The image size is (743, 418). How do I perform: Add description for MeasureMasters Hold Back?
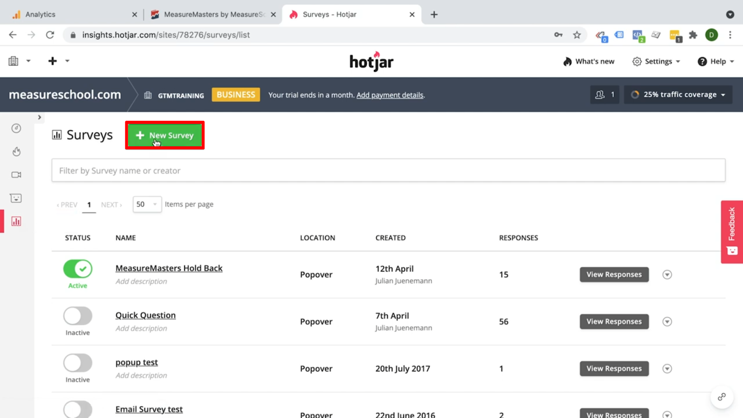click(x=141, y=281)
